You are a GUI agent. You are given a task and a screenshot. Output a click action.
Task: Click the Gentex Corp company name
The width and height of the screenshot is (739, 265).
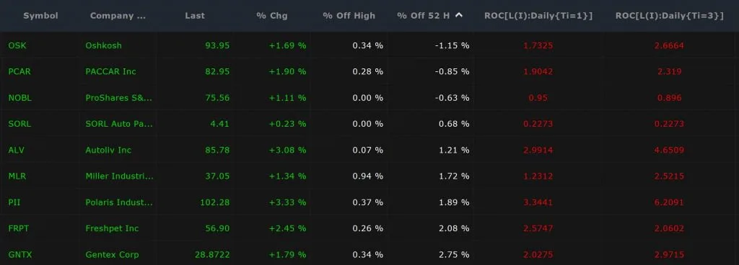[x=112, y=255]
